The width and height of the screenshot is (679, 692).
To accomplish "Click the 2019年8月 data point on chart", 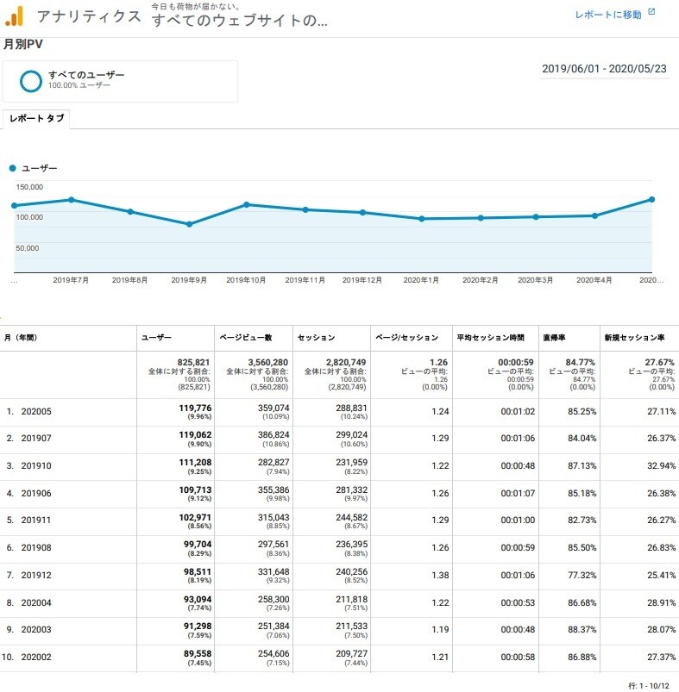I will [x=130, y=212].
